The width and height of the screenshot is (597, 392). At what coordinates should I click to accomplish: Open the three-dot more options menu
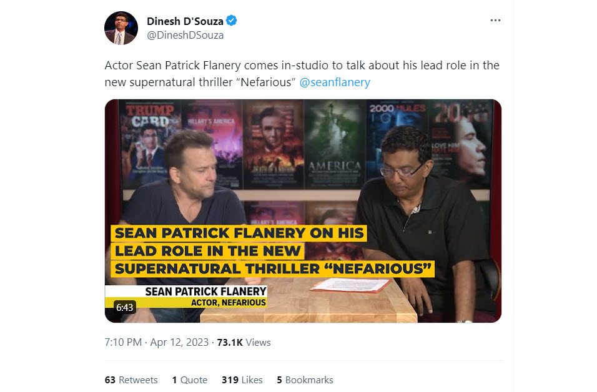click(x=495, y=20)
